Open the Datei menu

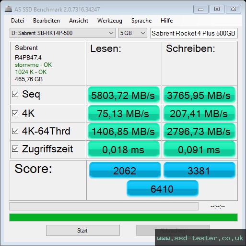point(18,21)
